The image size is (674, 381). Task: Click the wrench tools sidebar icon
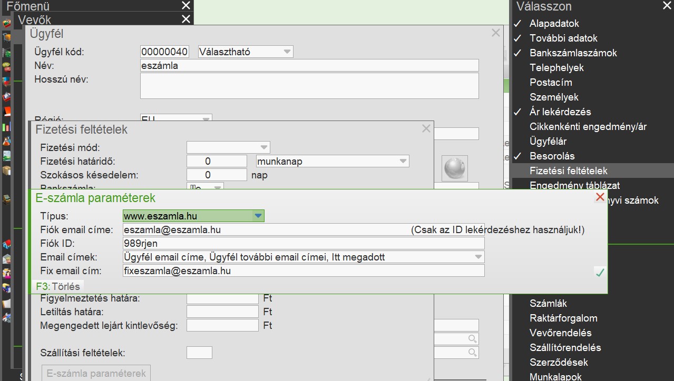click(6, 318)
